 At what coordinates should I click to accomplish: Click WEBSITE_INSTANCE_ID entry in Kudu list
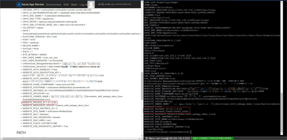(x=71, y=90)
